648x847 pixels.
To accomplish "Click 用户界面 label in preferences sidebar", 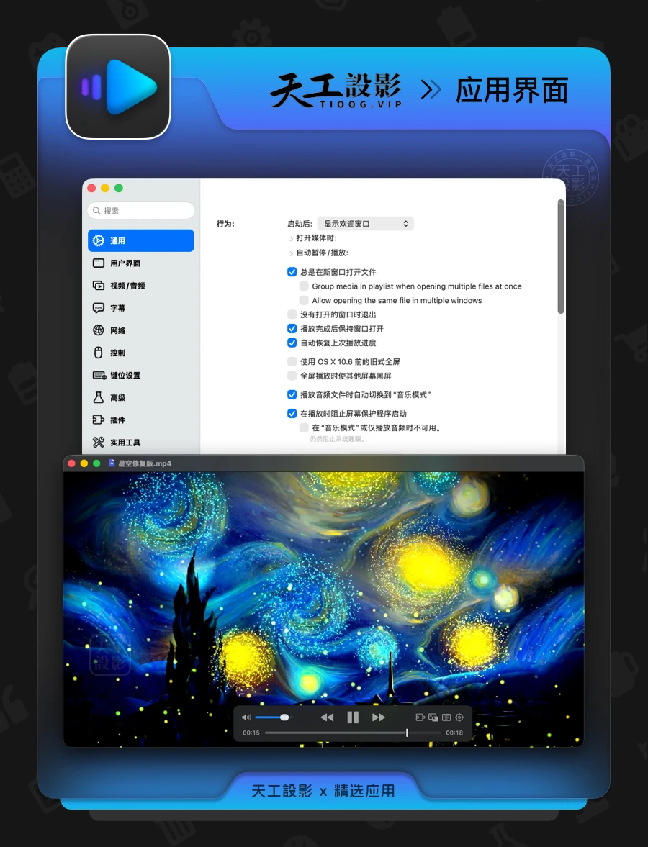I will 125,263.
